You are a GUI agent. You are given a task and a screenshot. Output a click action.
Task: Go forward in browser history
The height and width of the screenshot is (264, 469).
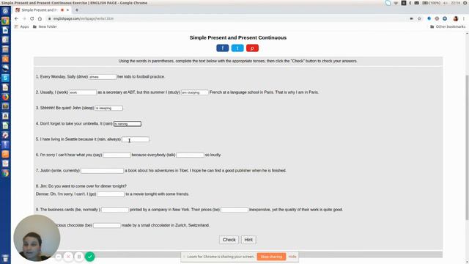coord(24,18)
